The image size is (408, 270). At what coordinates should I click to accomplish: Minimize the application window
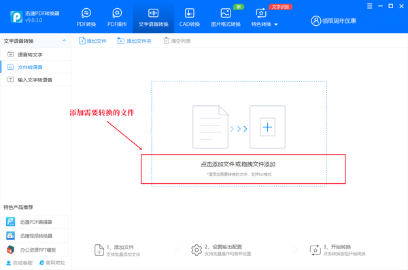click(x=380, y=6)
